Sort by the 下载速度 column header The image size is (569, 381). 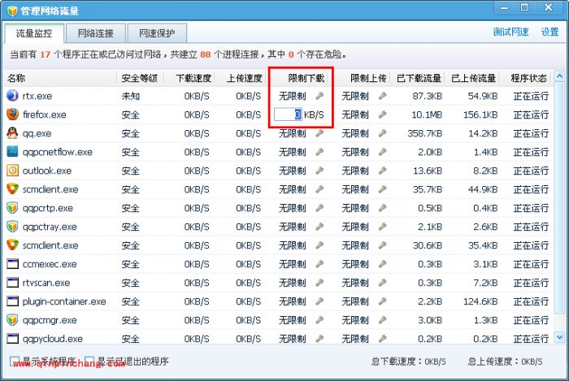[x=189, y=78]
